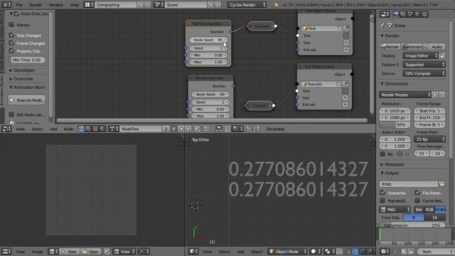Click the pin image icon in image editor
This screenshot has height=256, width=455.
coord(107,252)
